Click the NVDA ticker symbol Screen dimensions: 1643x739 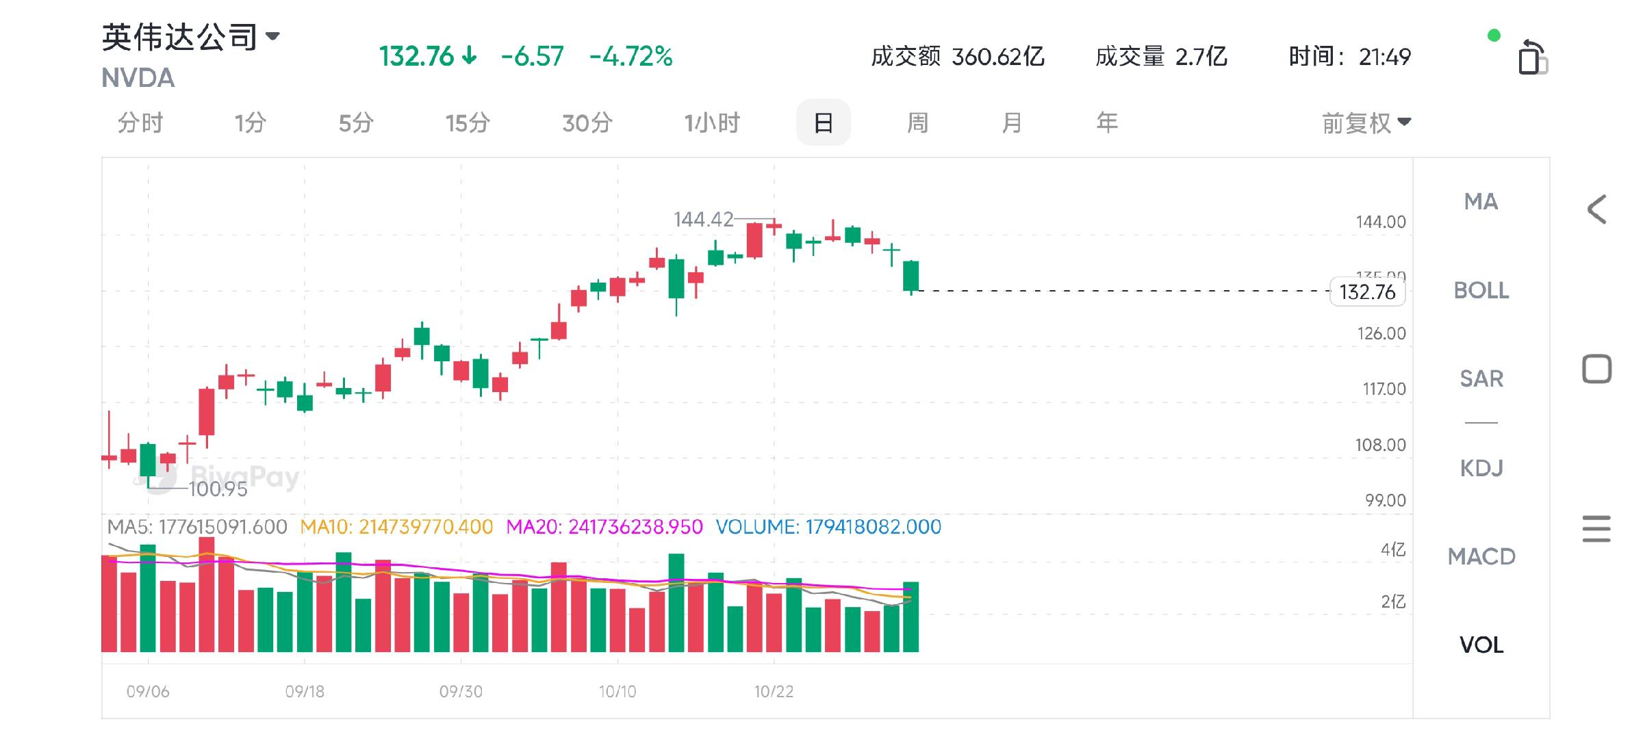point(138,78)
